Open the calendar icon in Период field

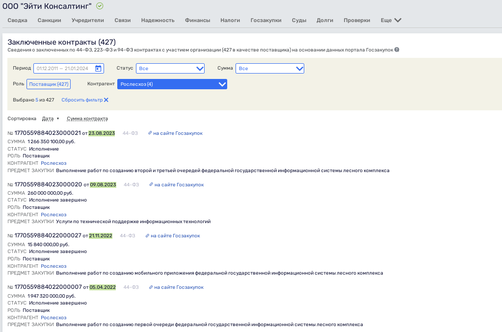[98, 69]
